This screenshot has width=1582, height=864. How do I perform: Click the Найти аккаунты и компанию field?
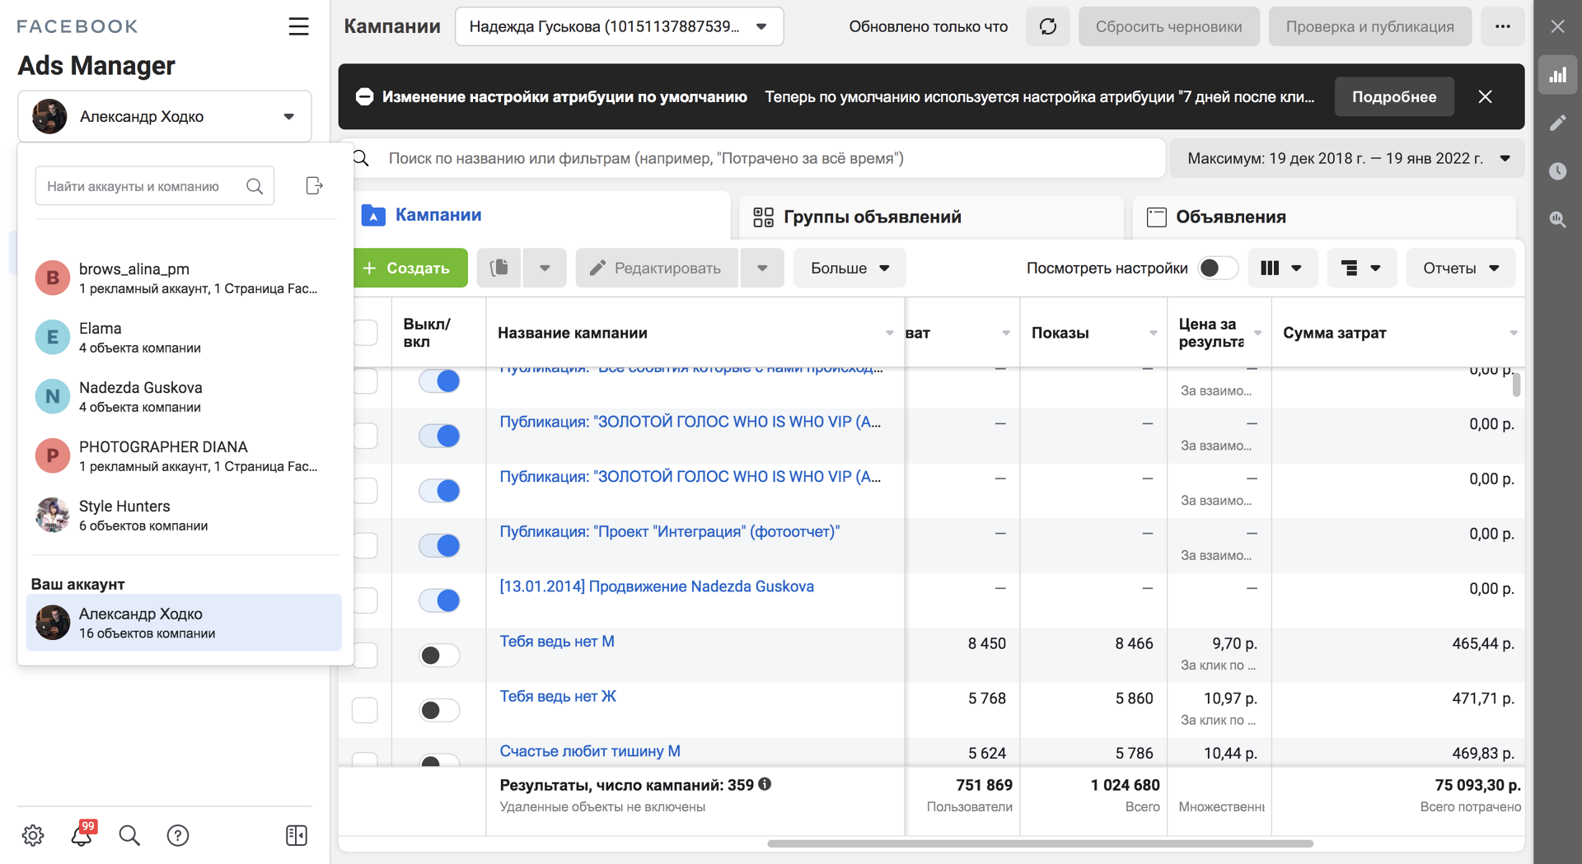pos(155,186)
